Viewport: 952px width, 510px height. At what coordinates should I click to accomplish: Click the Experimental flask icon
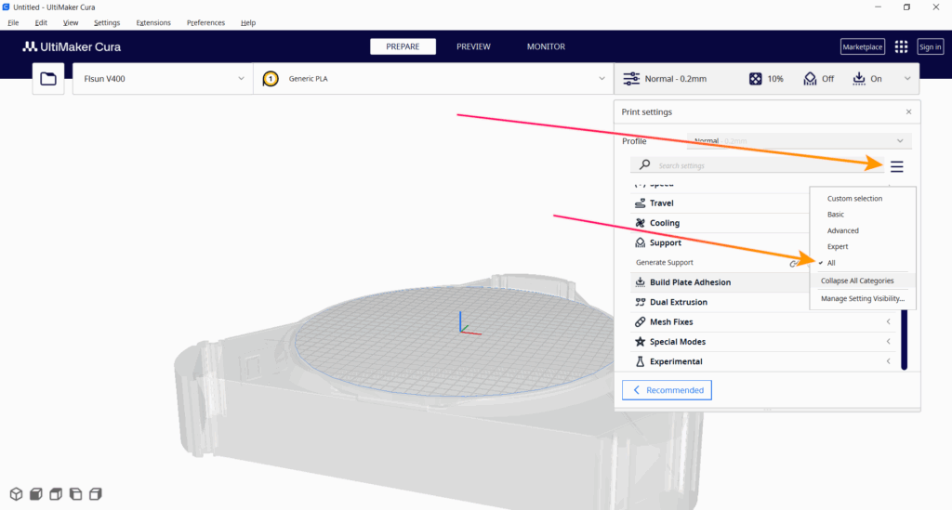pos(640,361)
